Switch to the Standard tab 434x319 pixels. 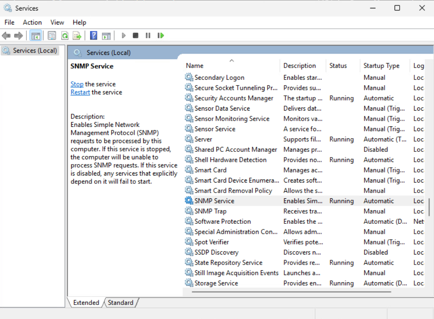click(120, 302)
